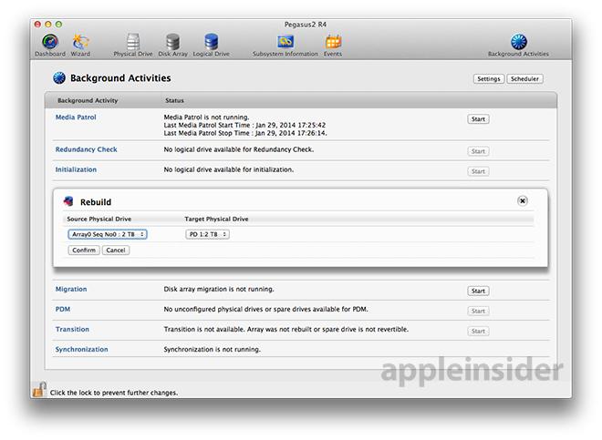Click 'No logical drive available for Redundancy Check.'
The width and height of the screenshot is (602, 440).
pos(238,149)
